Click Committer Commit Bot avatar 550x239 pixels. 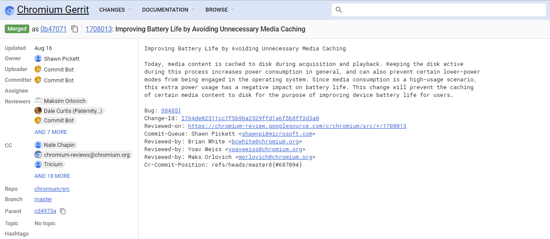[38, 80]
